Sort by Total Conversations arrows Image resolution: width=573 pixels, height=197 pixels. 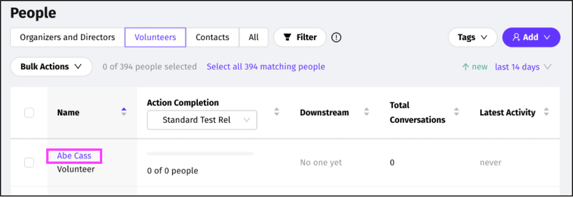[x=456, y=112]
